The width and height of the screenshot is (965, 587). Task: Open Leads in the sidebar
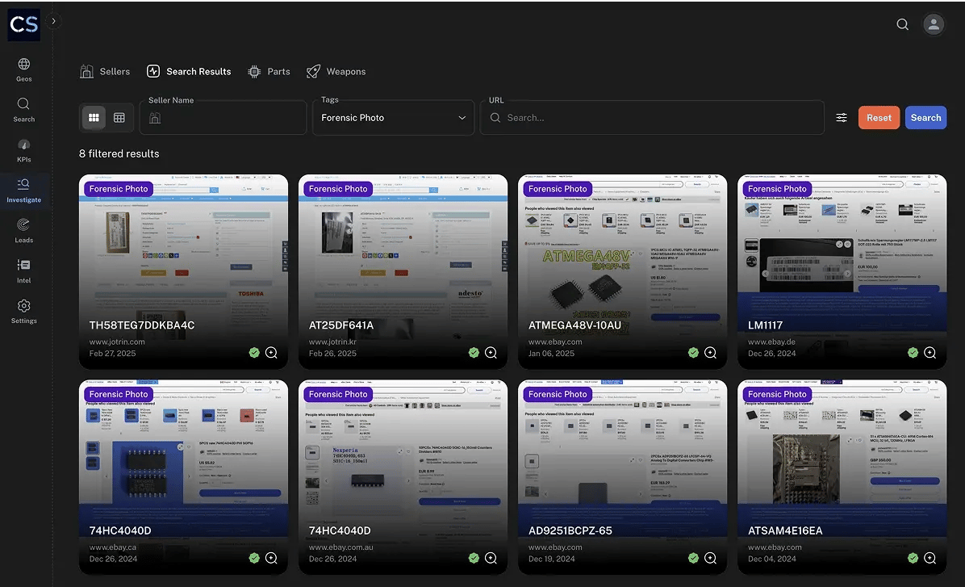(x=24, y=230)
